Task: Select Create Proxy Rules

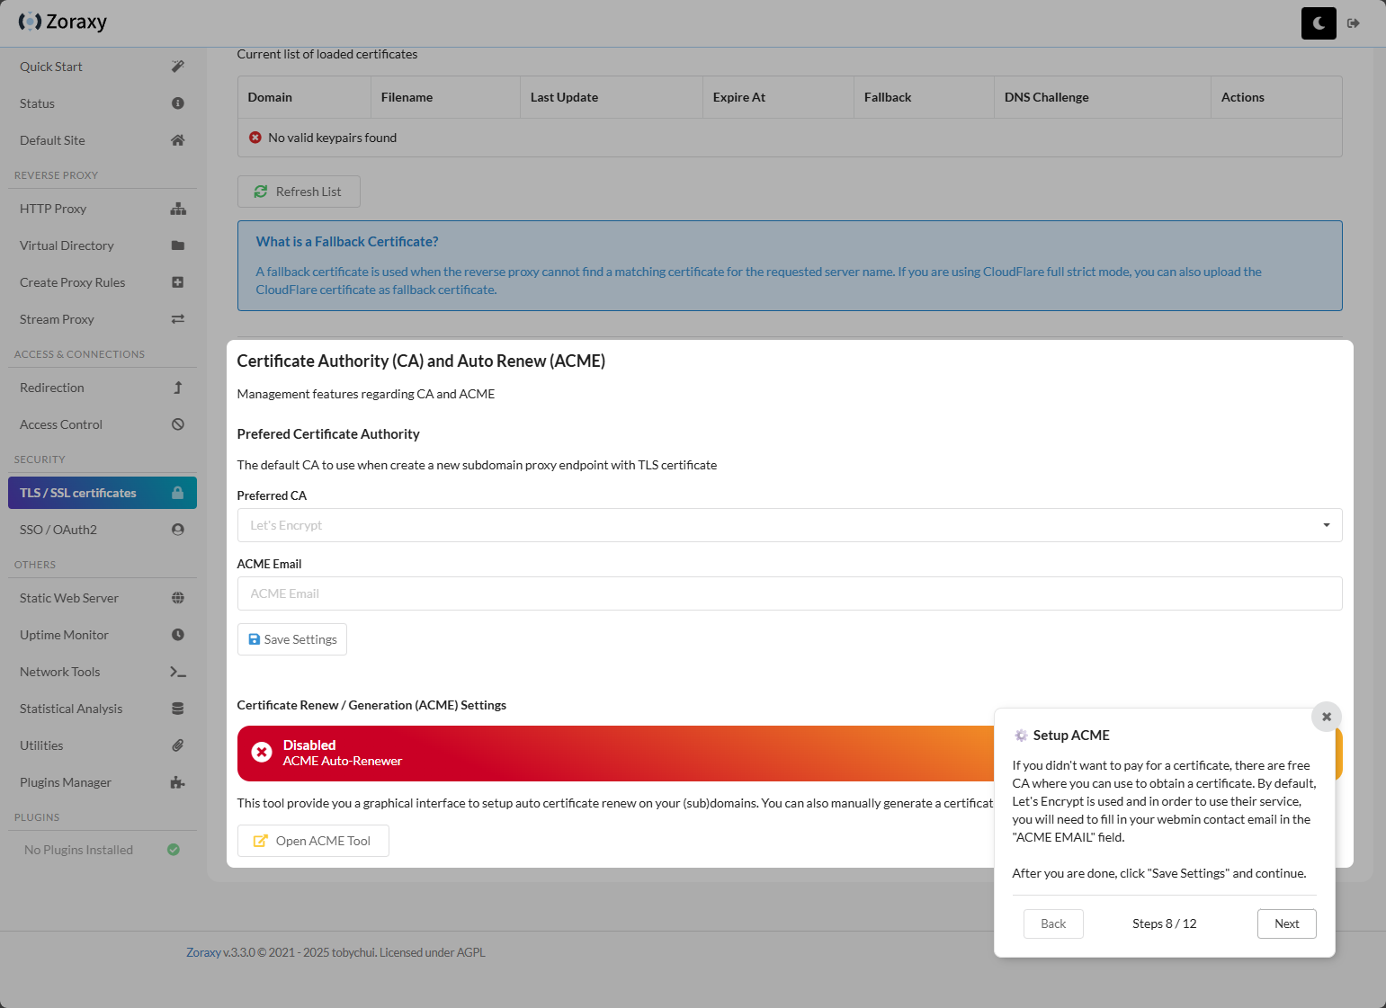Action: coord(103,282)
